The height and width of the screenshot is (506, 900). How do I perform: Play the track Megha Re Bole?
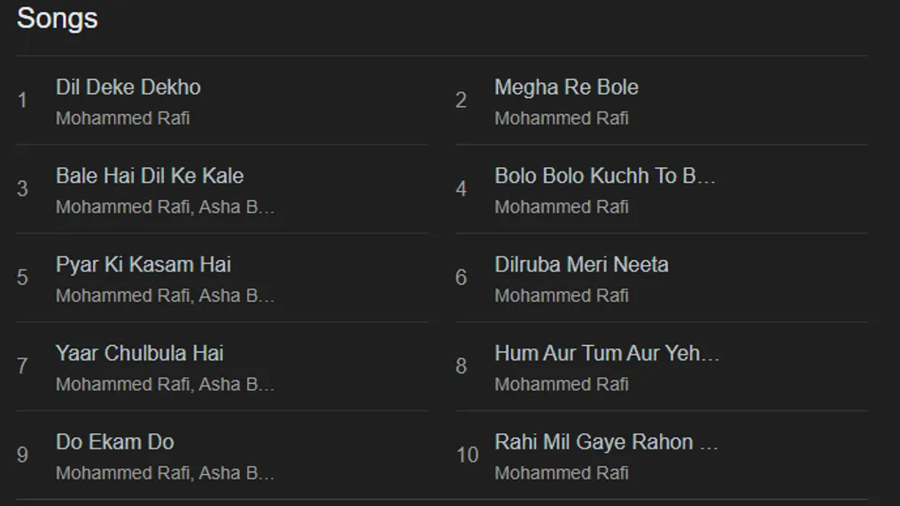point(566,88)
